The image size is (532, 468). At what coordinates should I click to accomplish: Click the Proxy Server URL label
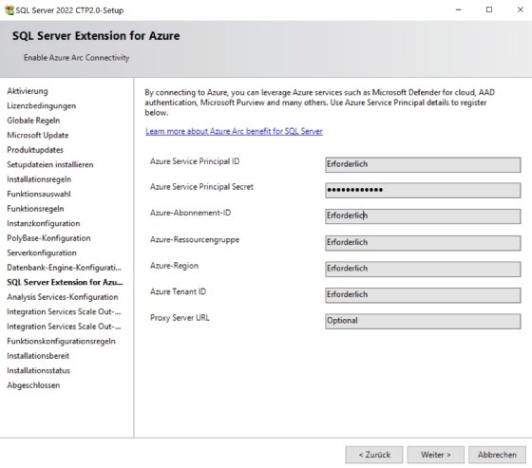point(180,318)
